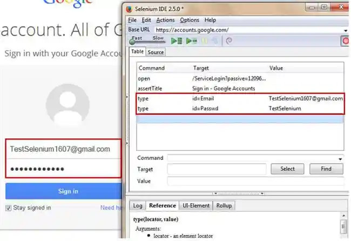The height and width of the screenshot is (241, 351).
Task: Click the Sign in - Google Accounts target cell
Action: 224,89
